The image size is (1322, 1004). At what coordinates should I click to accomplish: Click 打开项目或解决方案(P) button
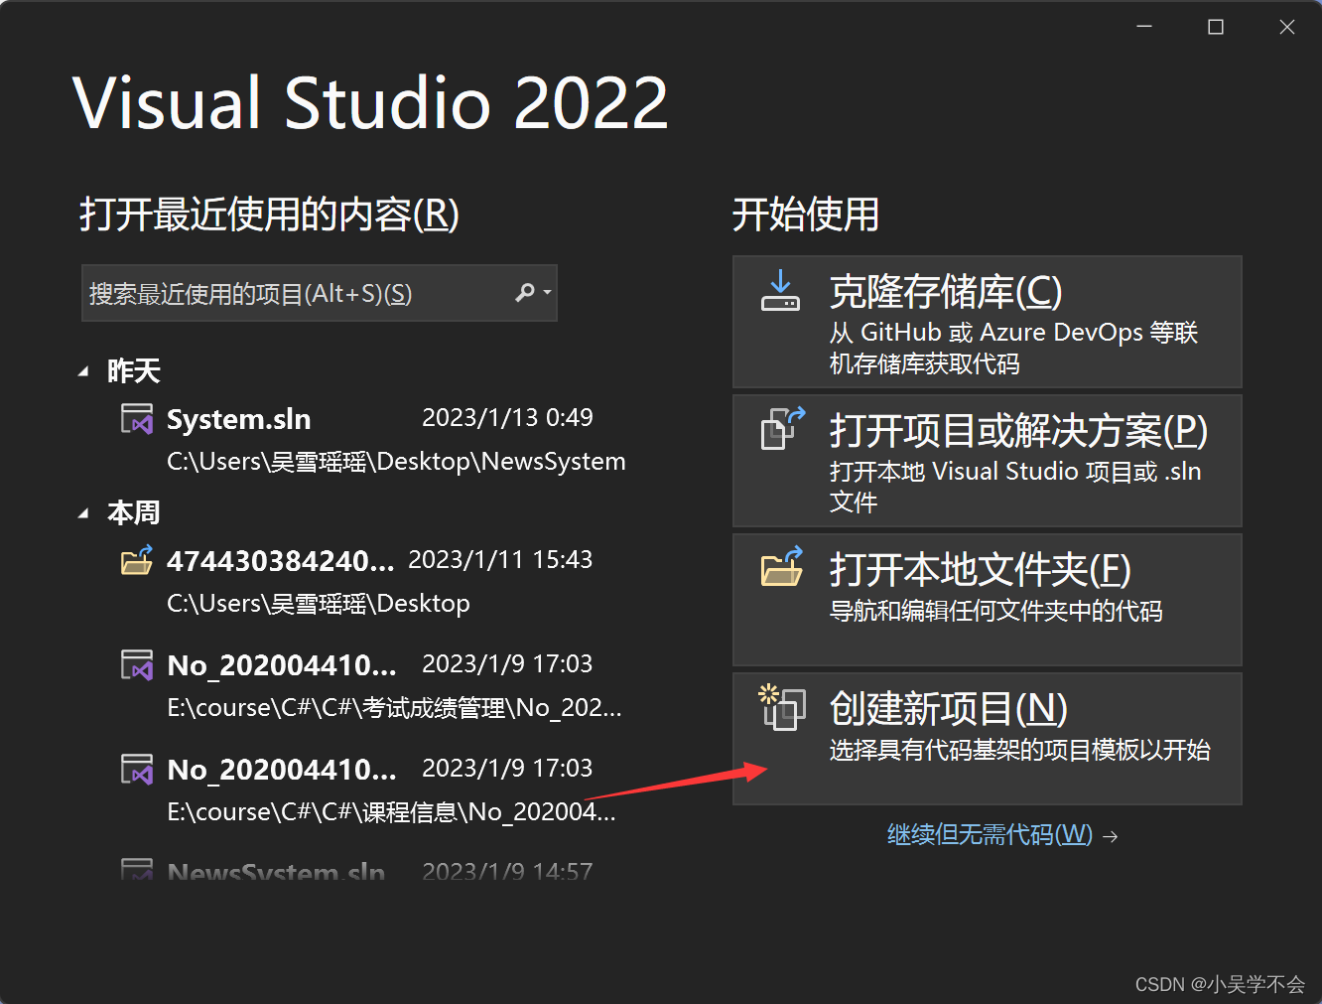(x=988, y=461)
